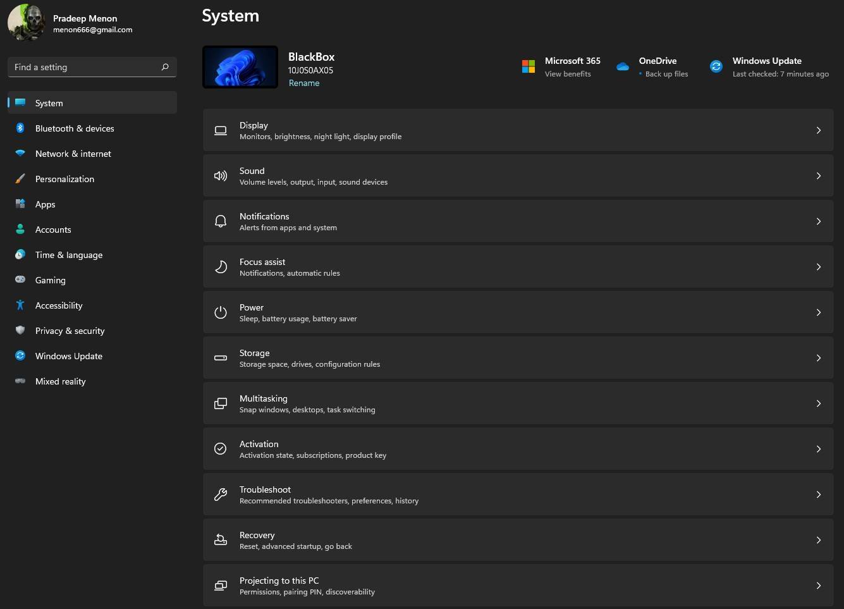
Task: Click the Gaming controller icon
Action: [20, 280]
